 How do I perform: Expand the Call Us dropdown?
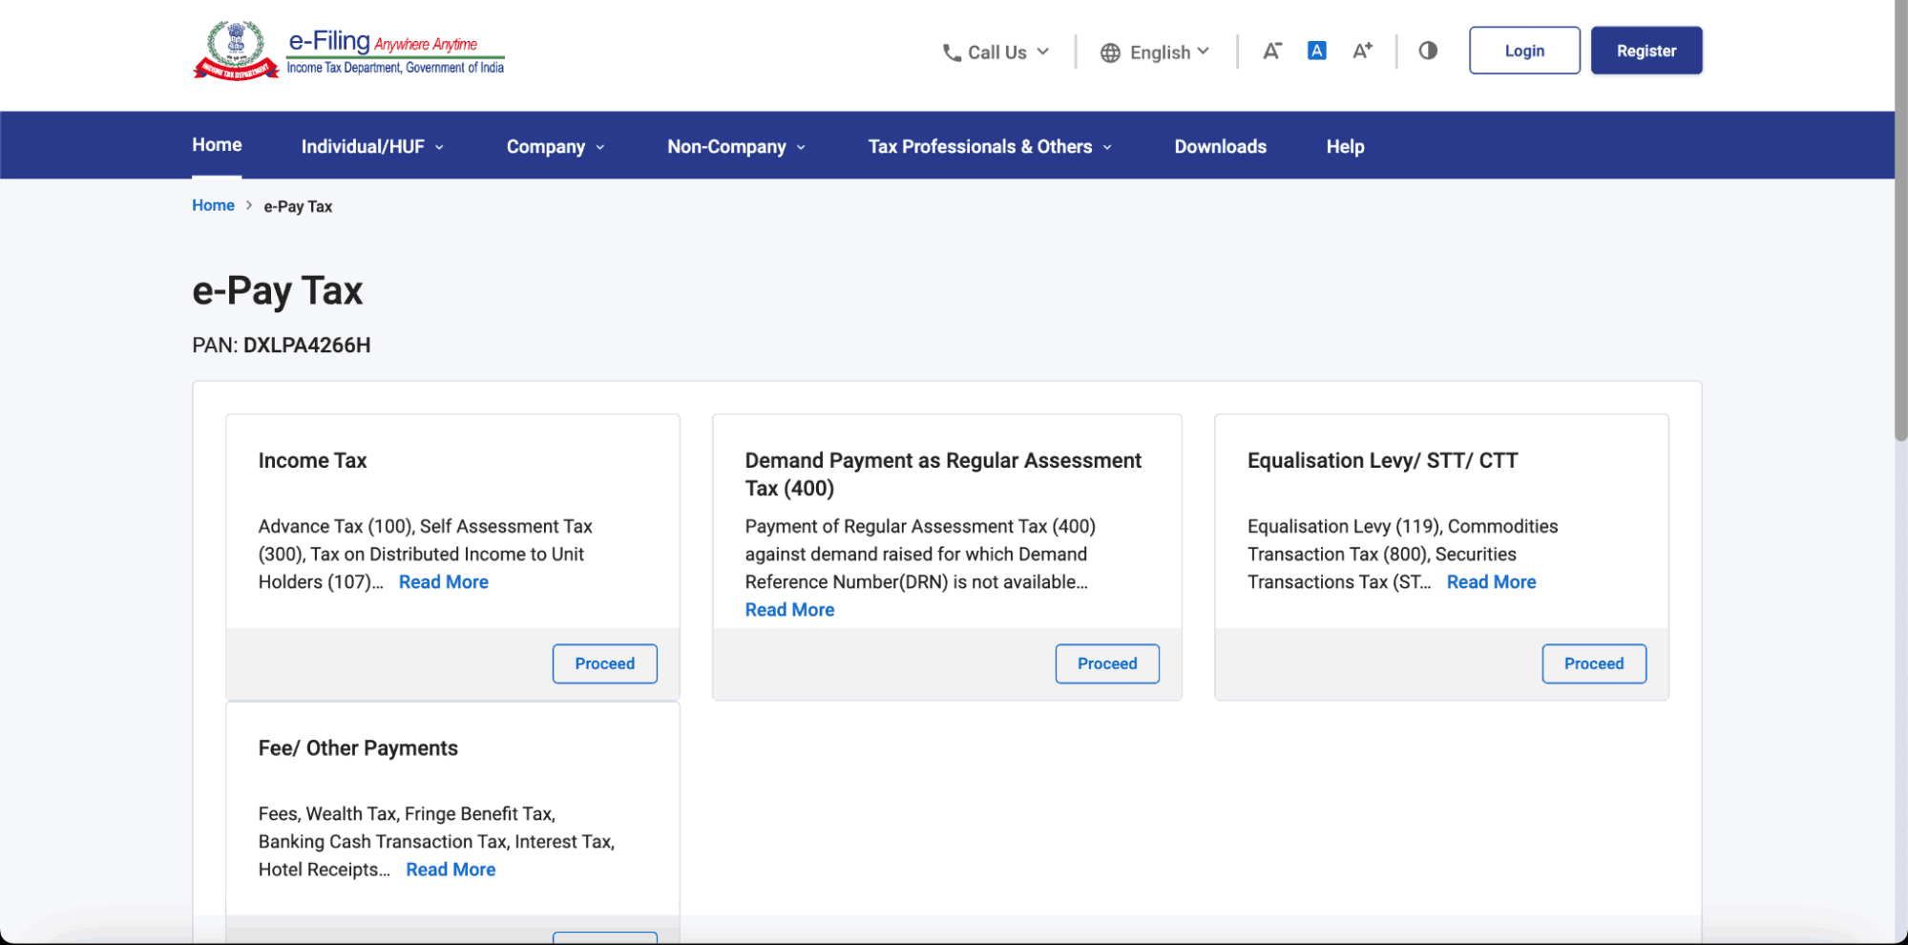[x=996, y=52]
